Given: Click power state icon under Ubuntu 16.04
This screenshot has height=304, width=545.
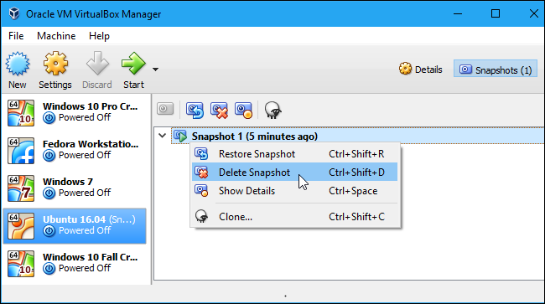Looking at the screenshot, I should pos(49,231).
